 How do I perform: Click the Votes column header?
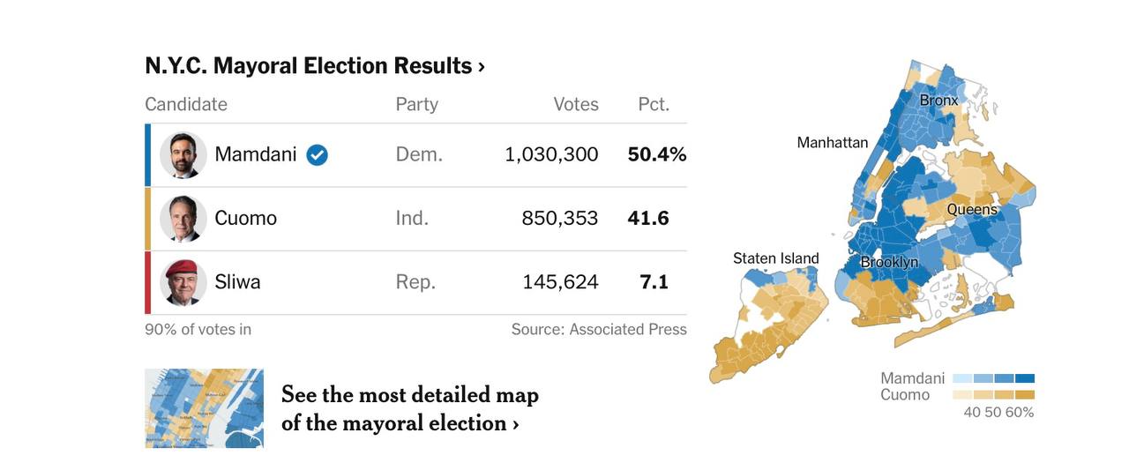[575, 104]
